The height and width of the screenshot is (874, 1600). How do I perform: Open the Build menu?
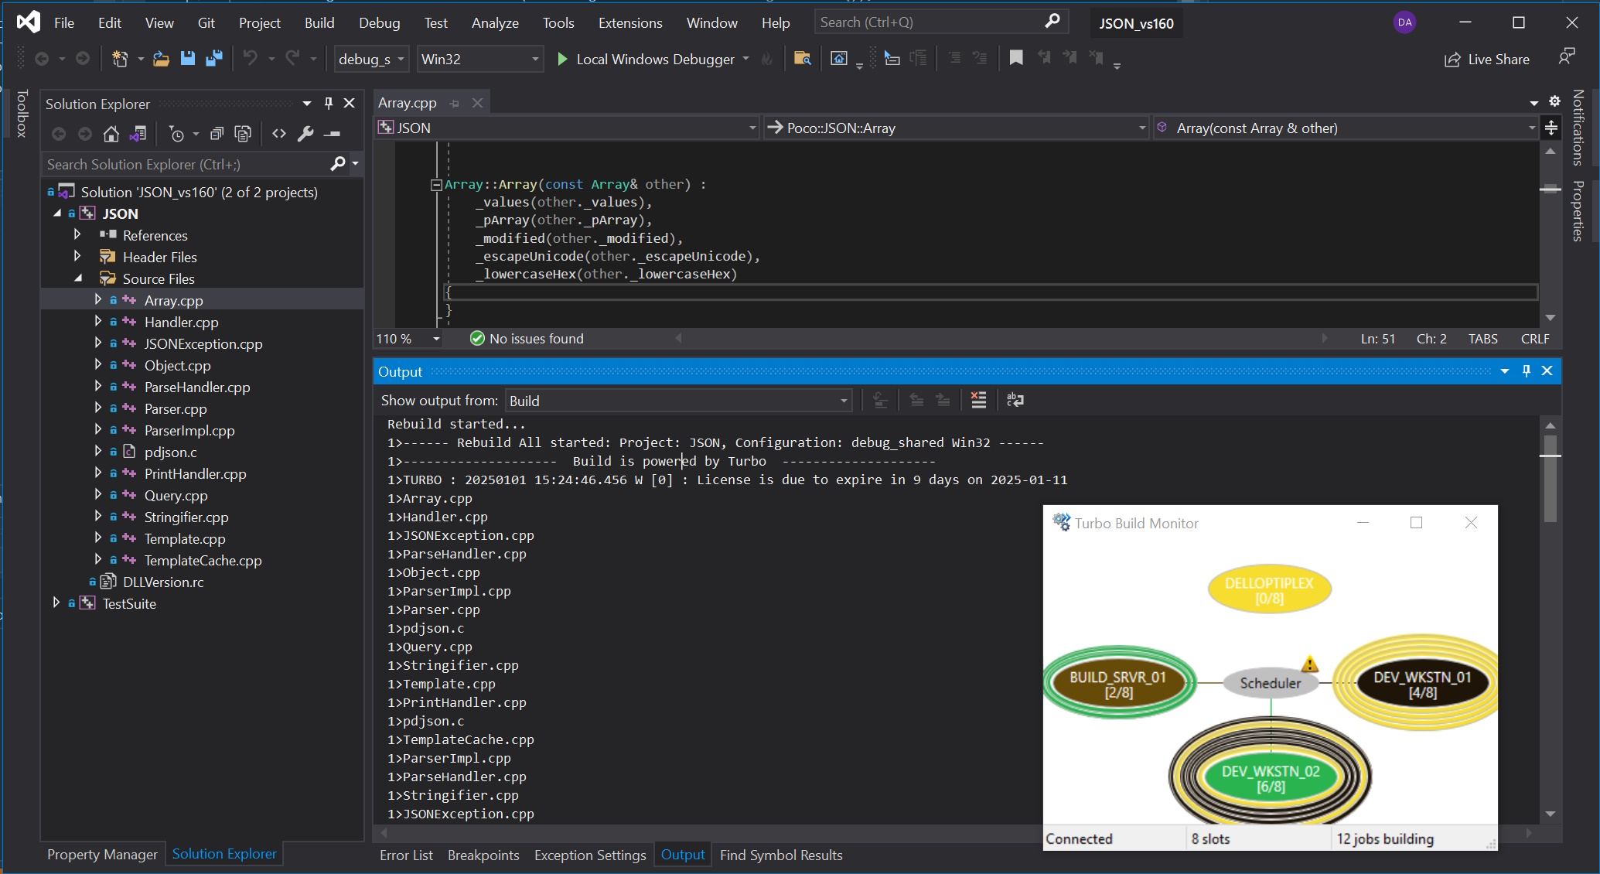319,22
